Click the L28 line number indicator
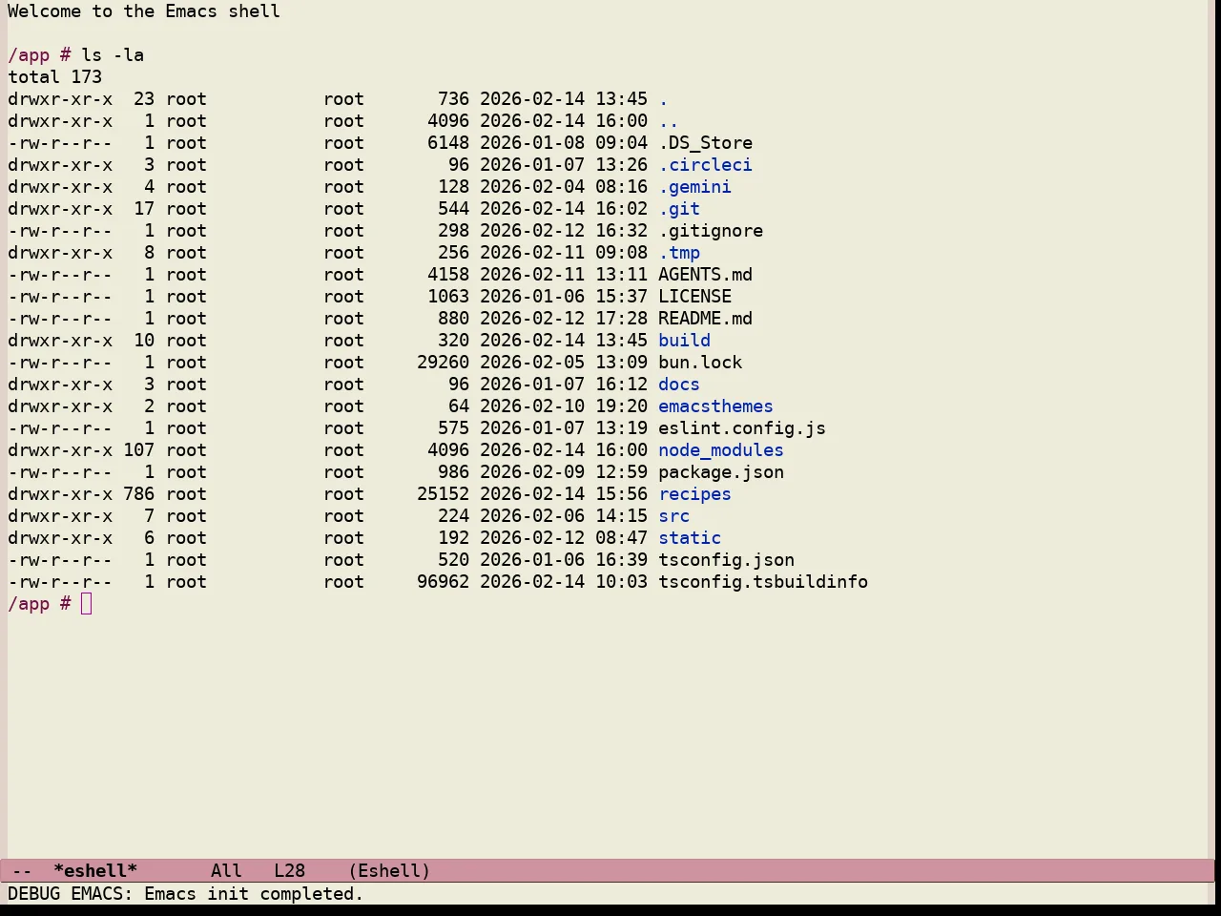The width and height of the screenshot is (1221, 916). click(x=289, y=871)
